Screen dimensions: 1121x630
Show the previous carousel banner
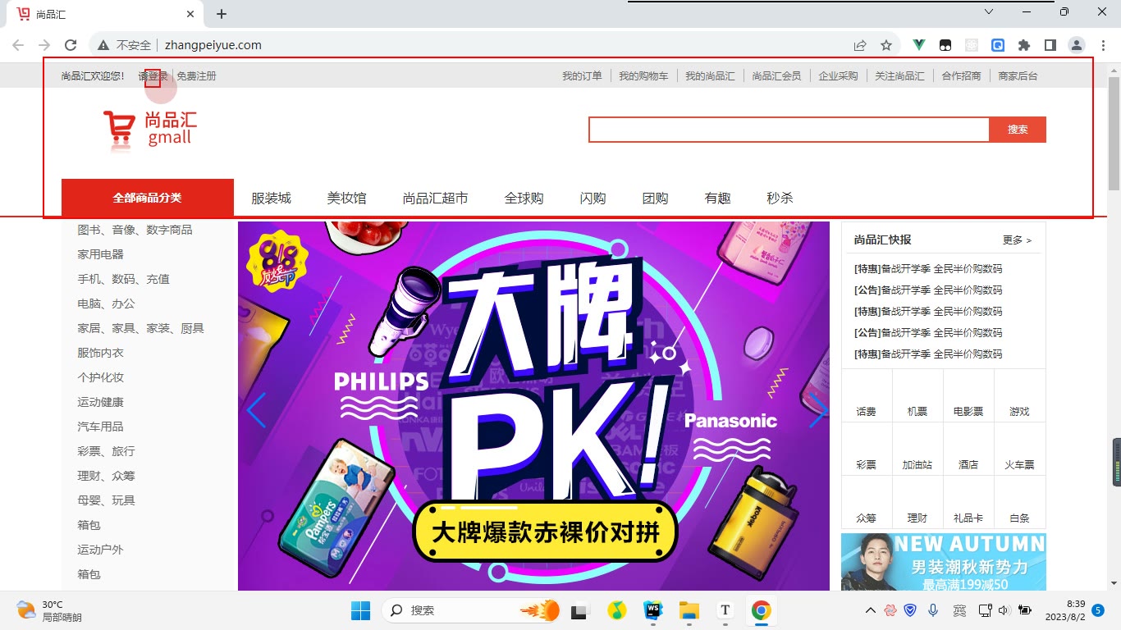[x=256, y=410]
